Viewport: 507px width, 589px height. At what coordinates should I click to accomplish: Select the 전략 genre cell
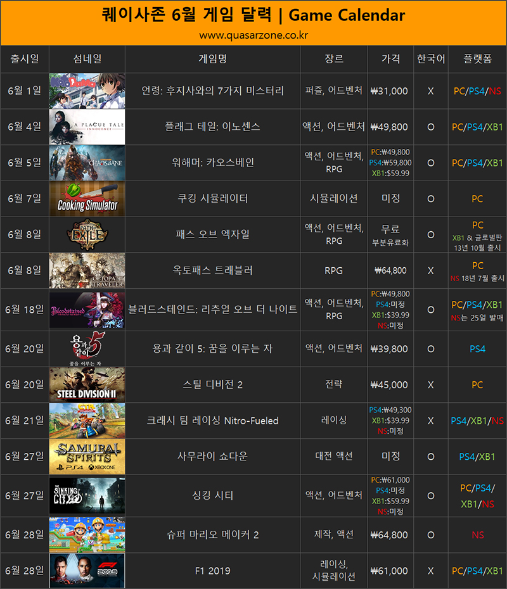334,384
